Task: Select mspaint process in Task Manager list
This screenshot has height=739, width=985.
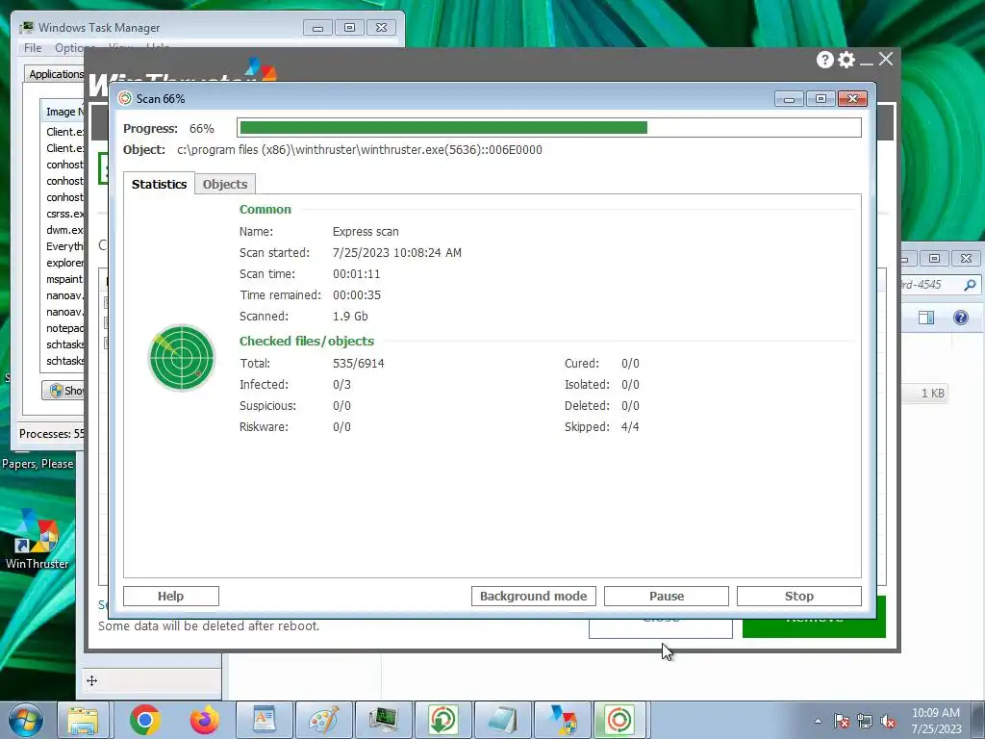Action: click(x=64, y=279)
